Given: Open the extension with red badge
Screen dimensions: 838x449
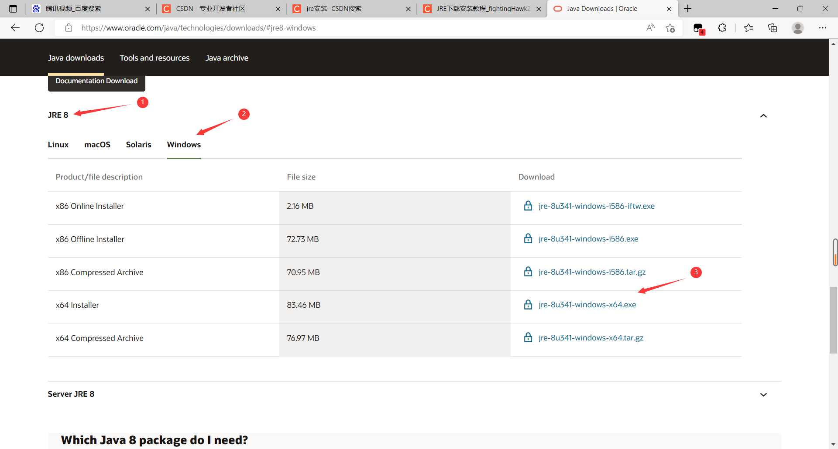Looking at the screenshot, I should point(699,28).
